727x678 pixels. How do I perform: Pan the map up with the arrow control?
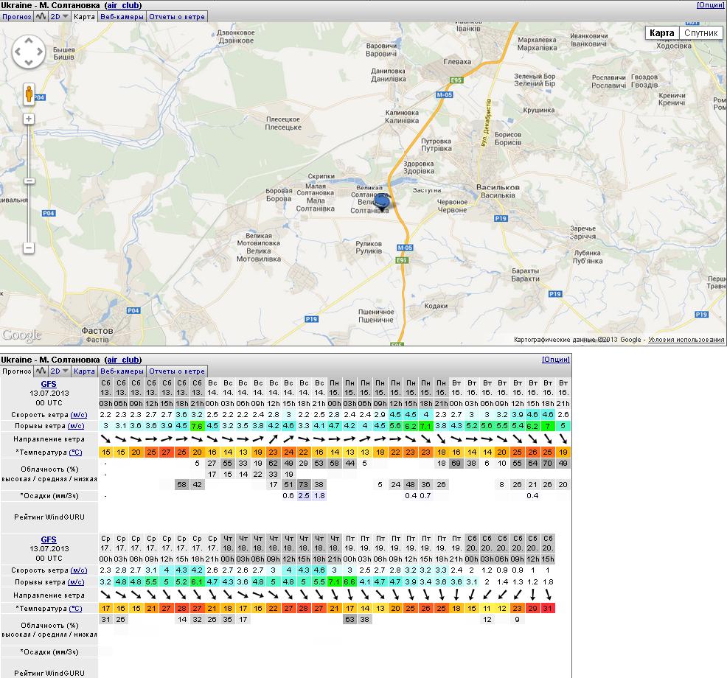point(29,43)
